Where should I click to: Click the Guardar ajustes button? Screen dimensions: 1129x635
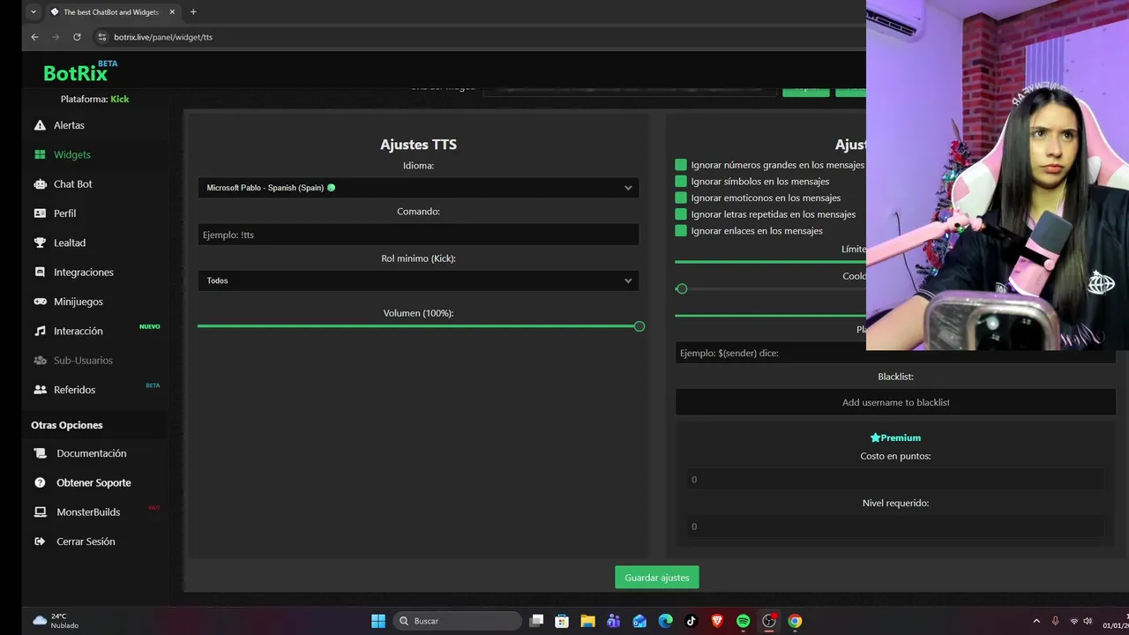(657, 578)
